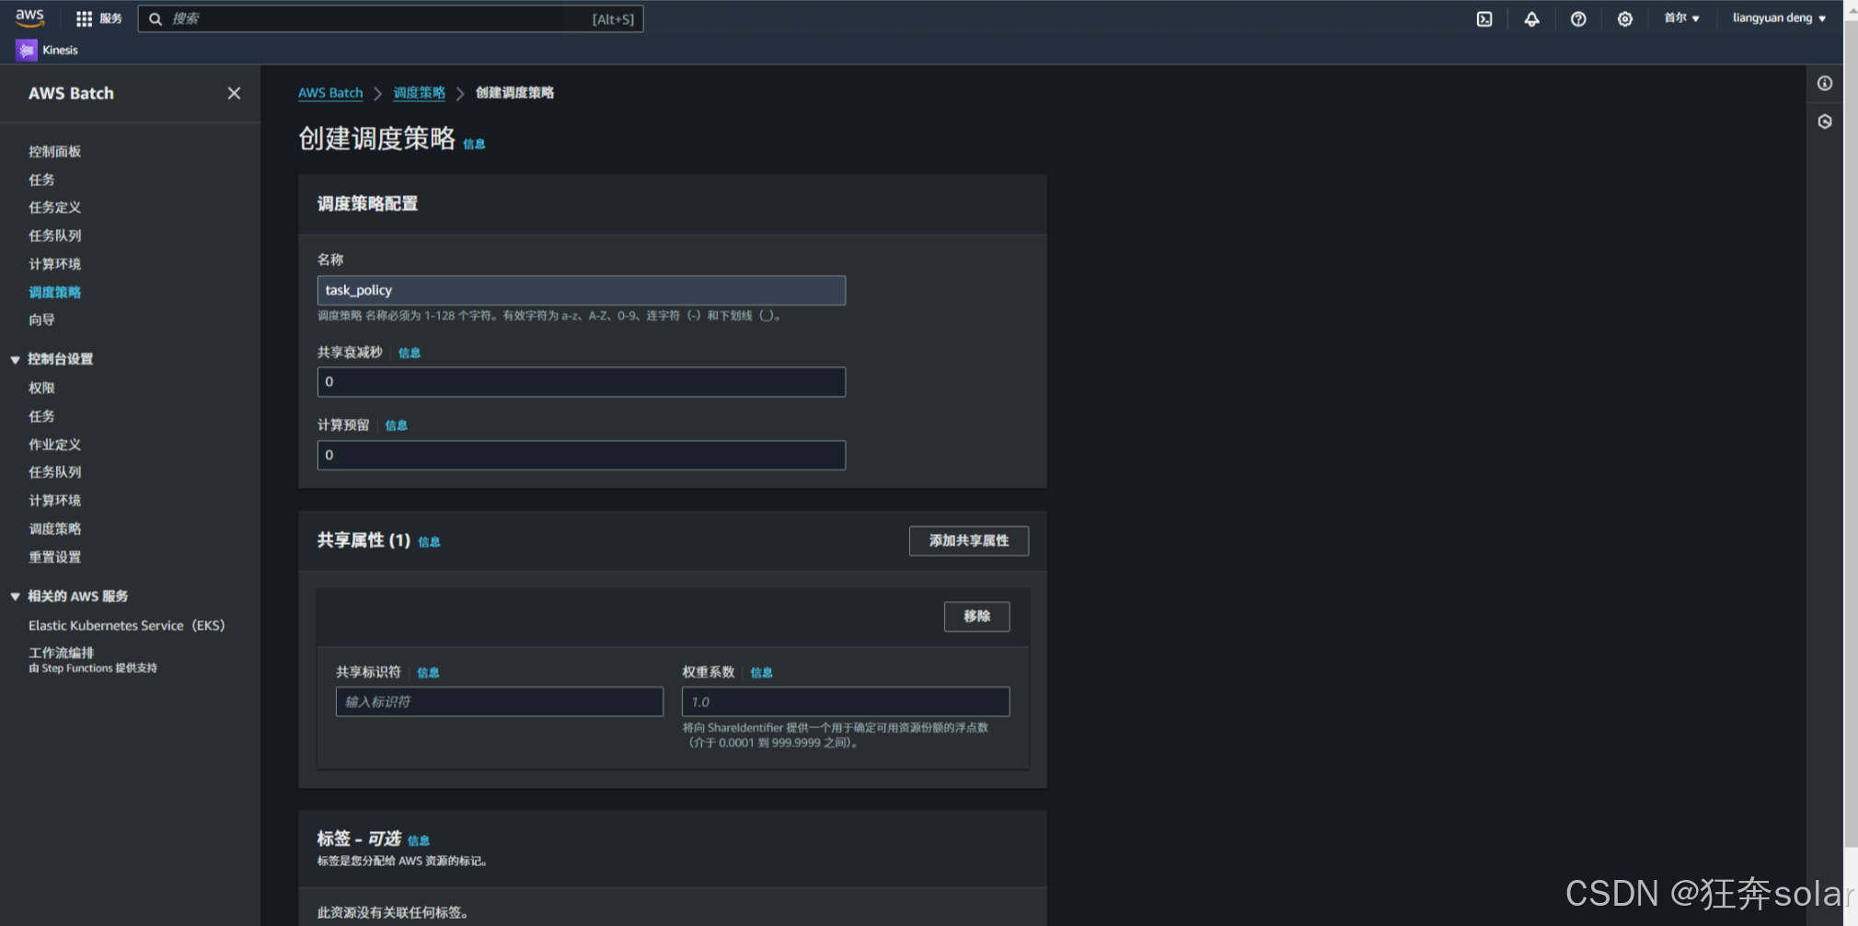Viewport: 1858px width, 926px height.
Task: Open the settings gear icon
Action: pyautogui.click(x=1625, y=18)
